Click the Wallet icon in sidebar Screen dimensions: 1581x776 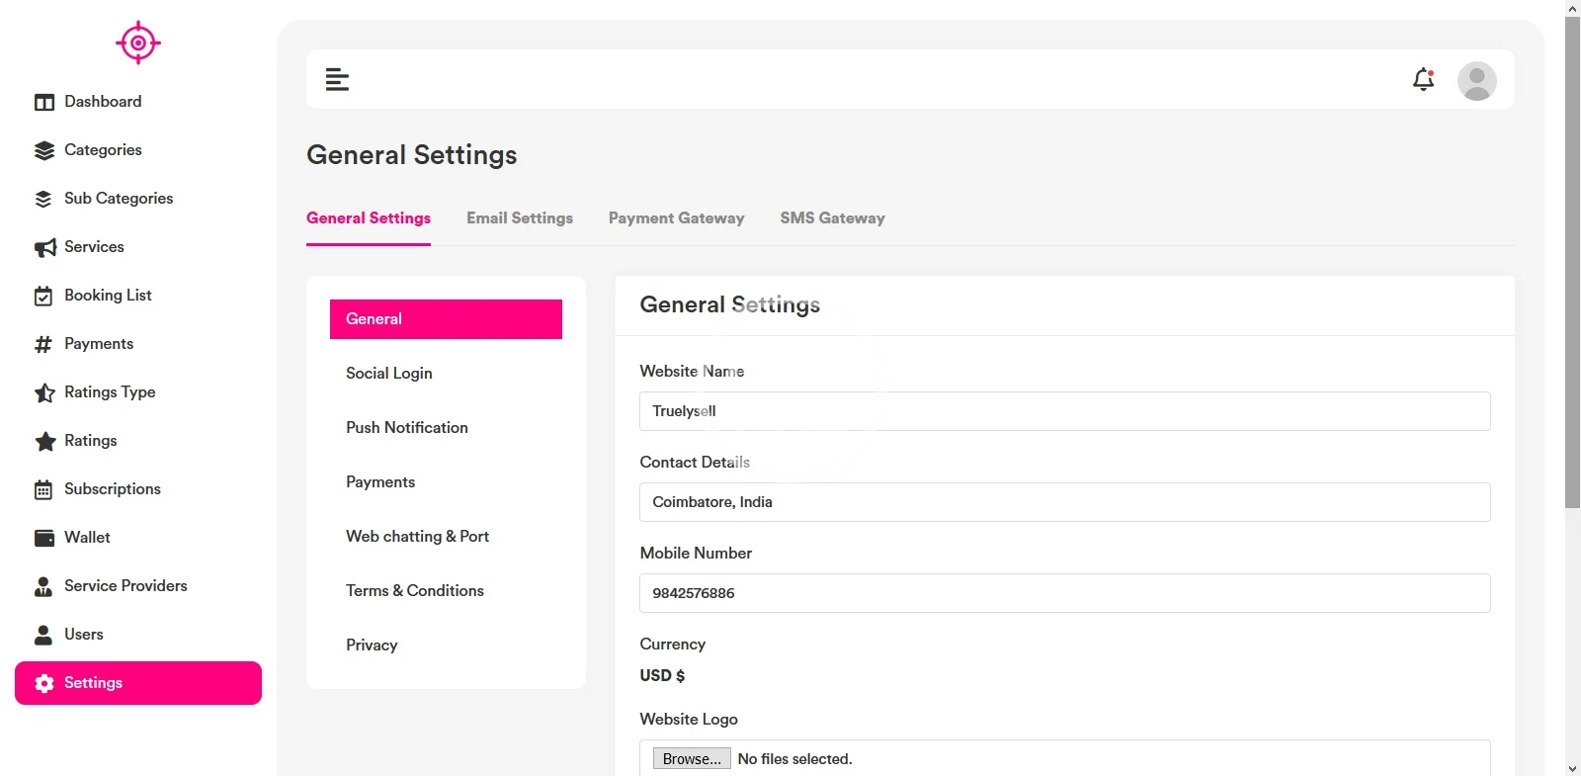[44, 538]
